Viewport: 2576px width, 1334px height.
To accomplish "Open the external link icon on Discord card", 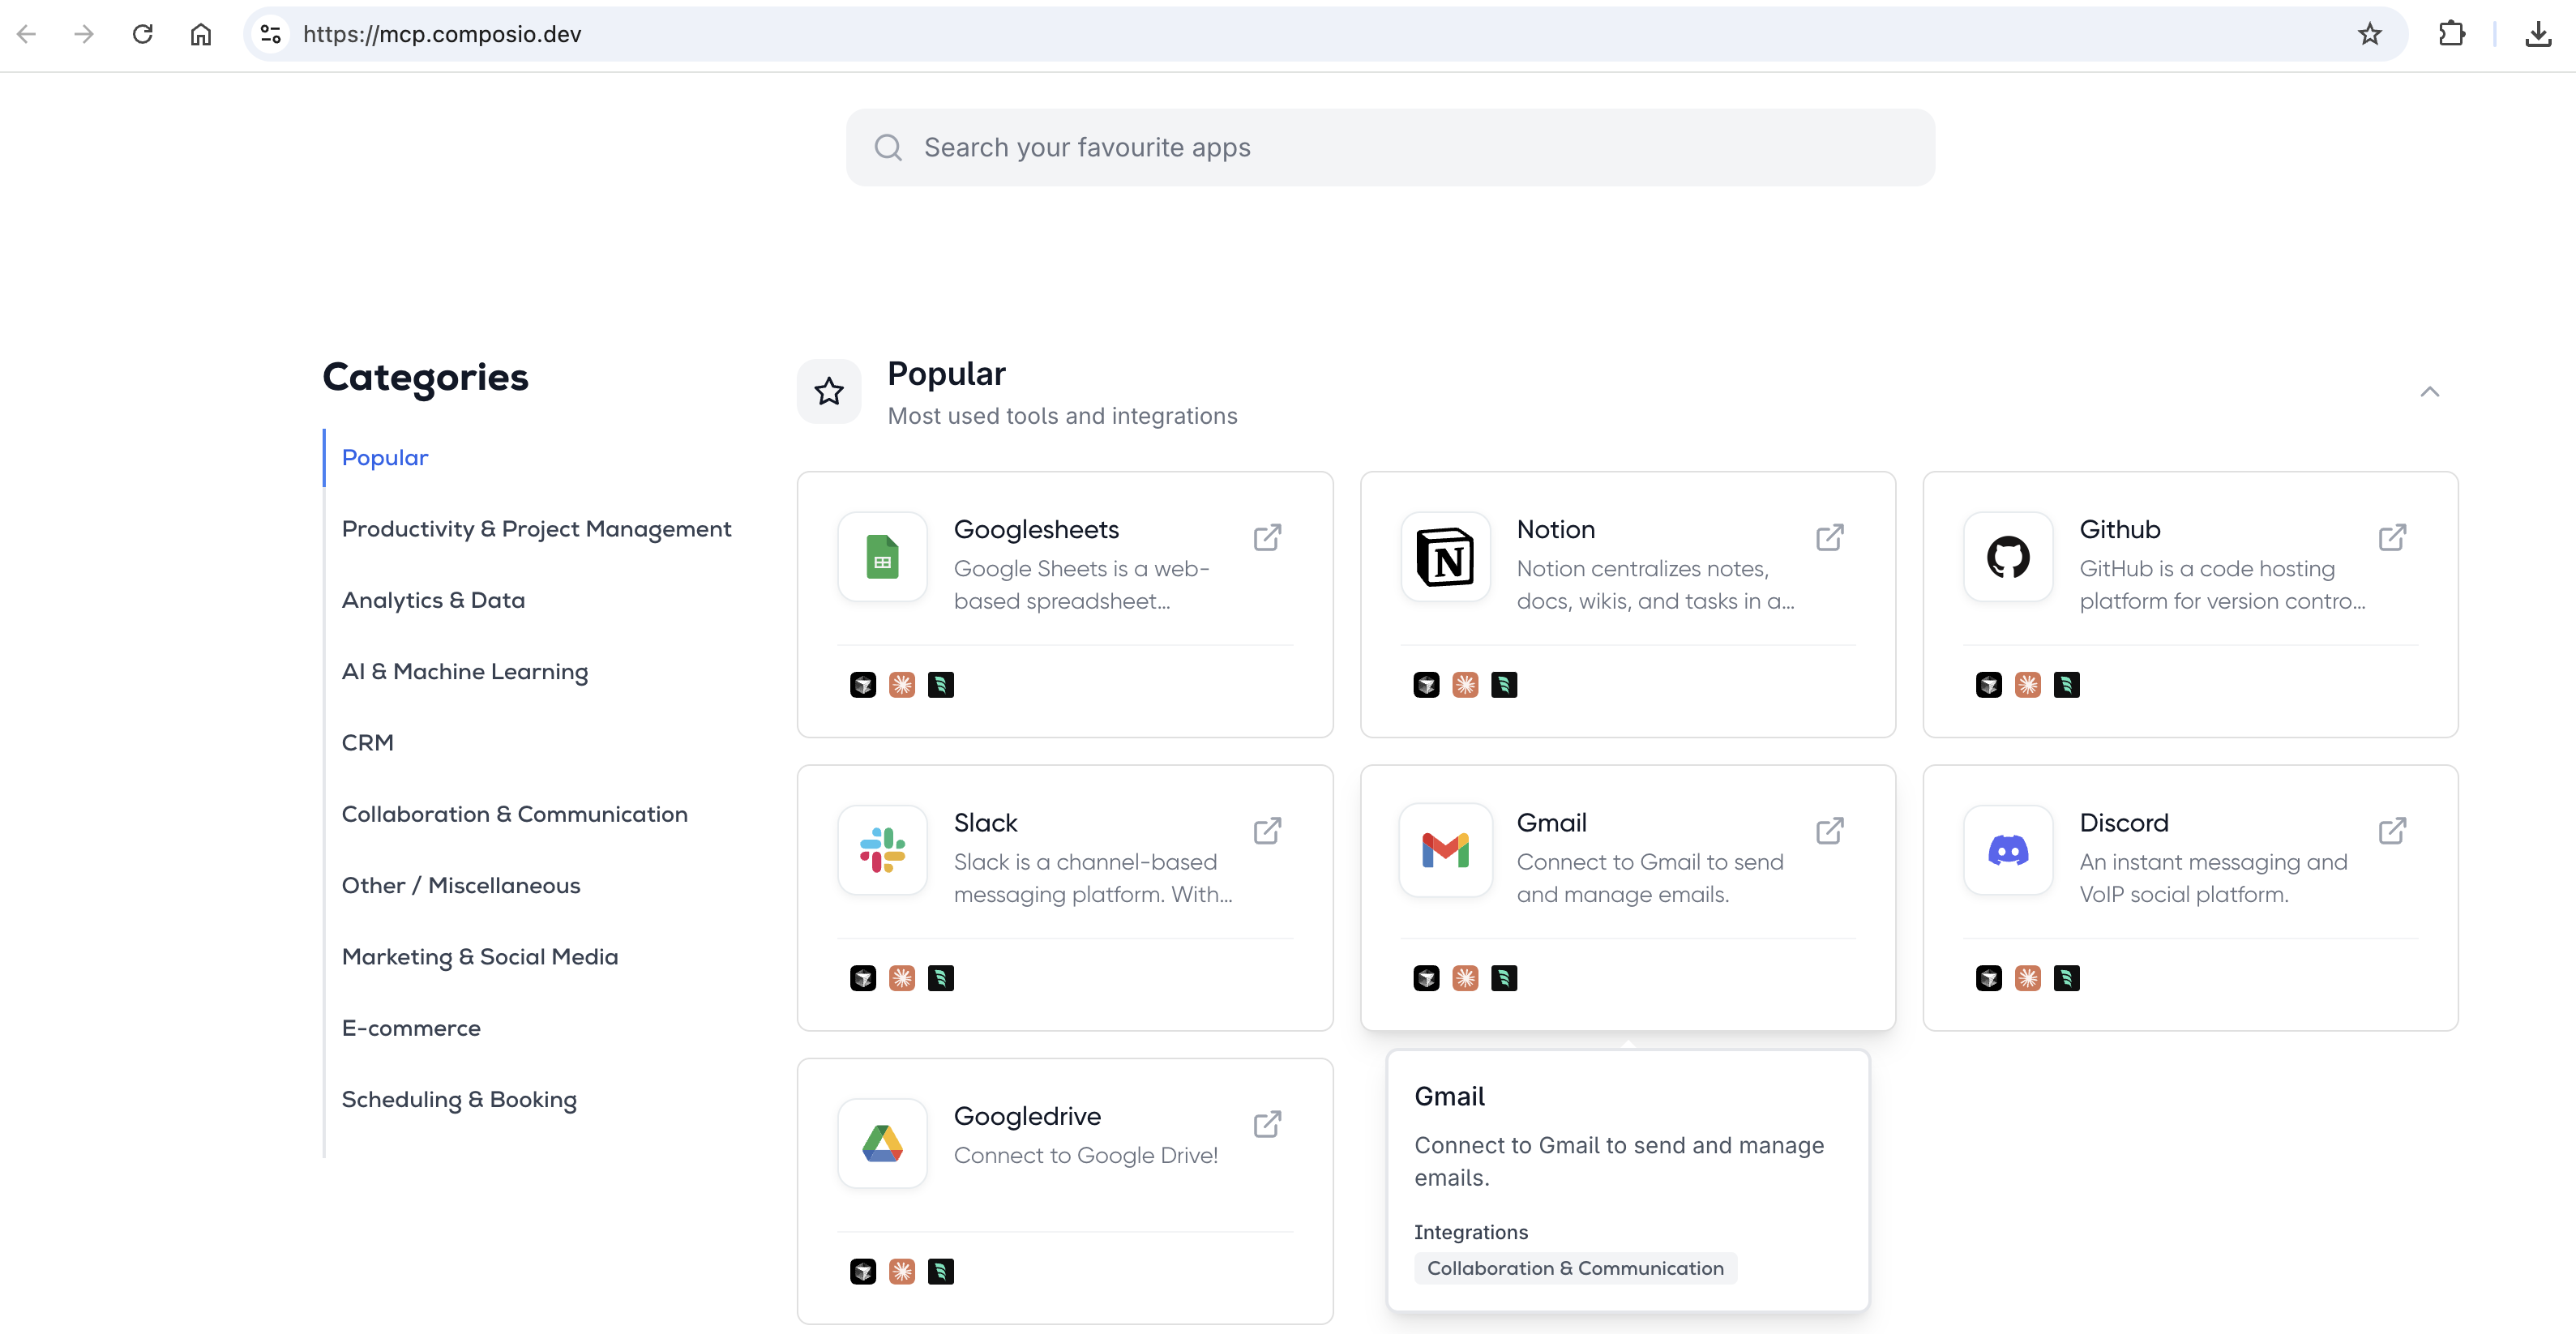I will (2393, 830).
